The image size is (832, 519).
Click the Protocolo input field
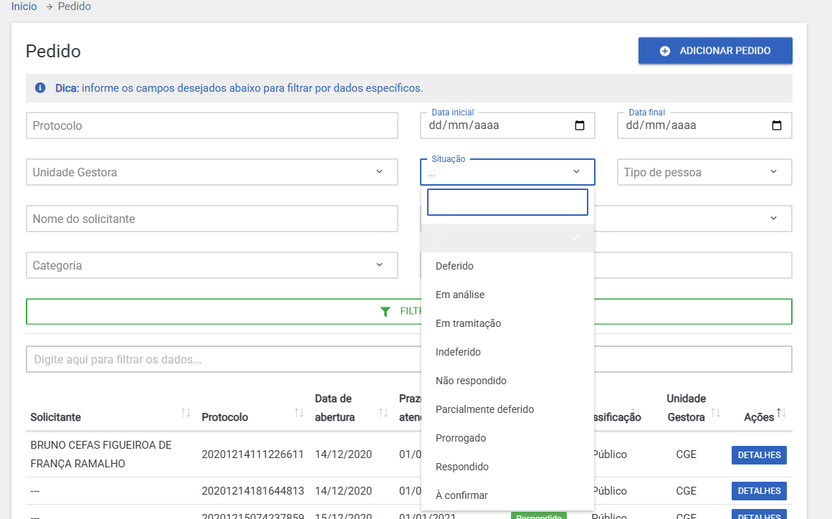[x=211, y=125]
